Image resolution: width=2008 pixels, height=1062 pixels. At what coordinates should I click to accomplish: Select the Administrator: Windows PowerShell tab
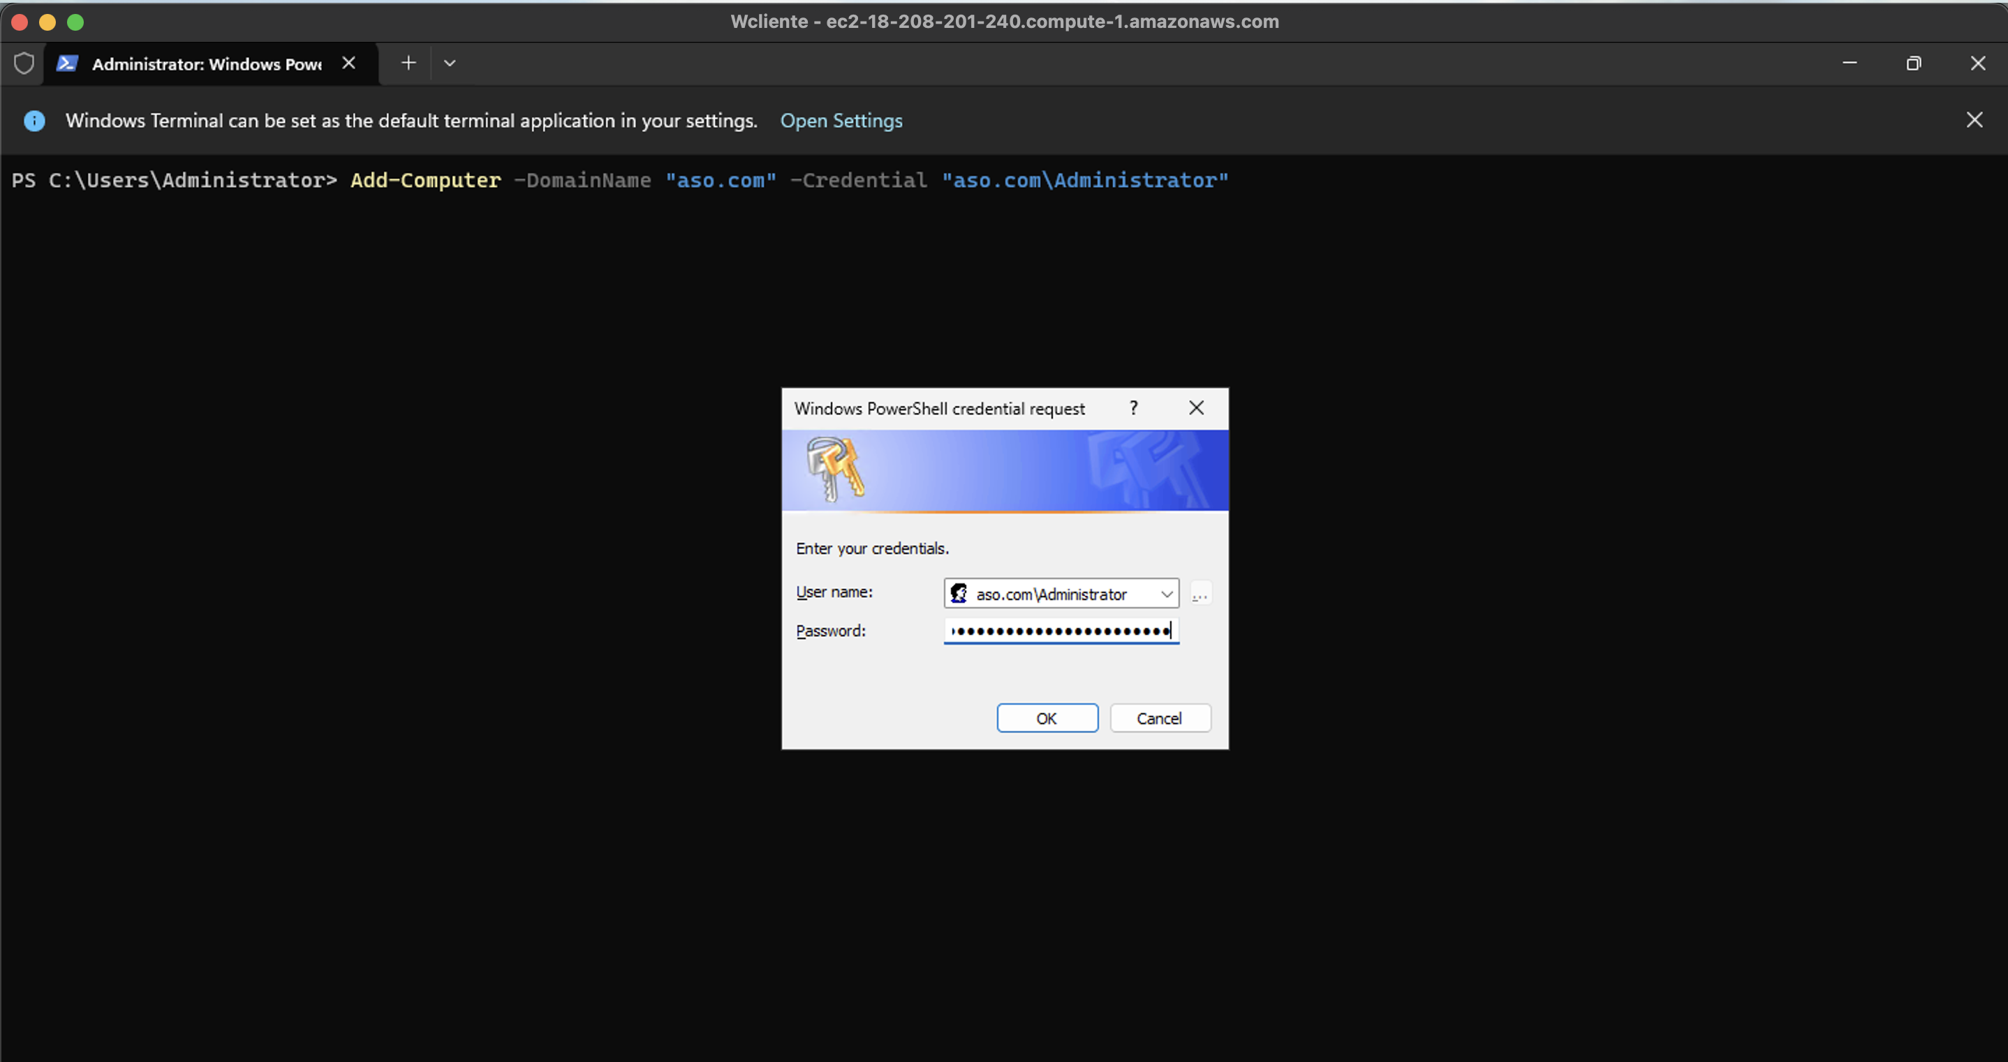click(207, 64)
